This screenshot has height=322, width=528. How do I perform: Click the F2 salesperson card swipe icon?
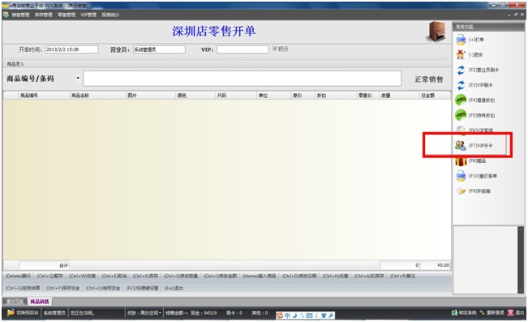[x=461, y=70]
